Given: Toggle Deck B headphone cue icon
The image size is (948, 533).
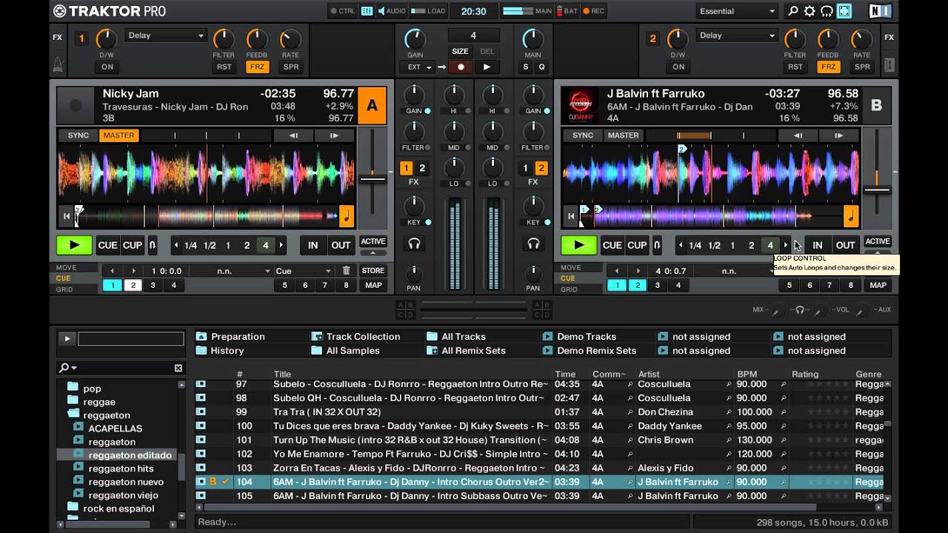Looking at the screenshot, I should click(533, 244).
